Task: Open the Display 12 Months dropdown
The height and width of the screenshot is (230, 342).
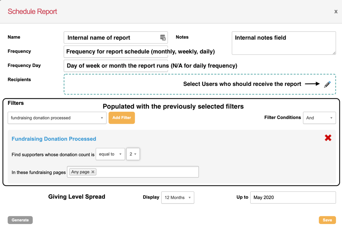Action: click(x=177, y=197)
